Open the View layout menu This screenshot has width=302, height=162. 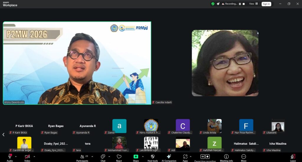[x=253, y=4]
